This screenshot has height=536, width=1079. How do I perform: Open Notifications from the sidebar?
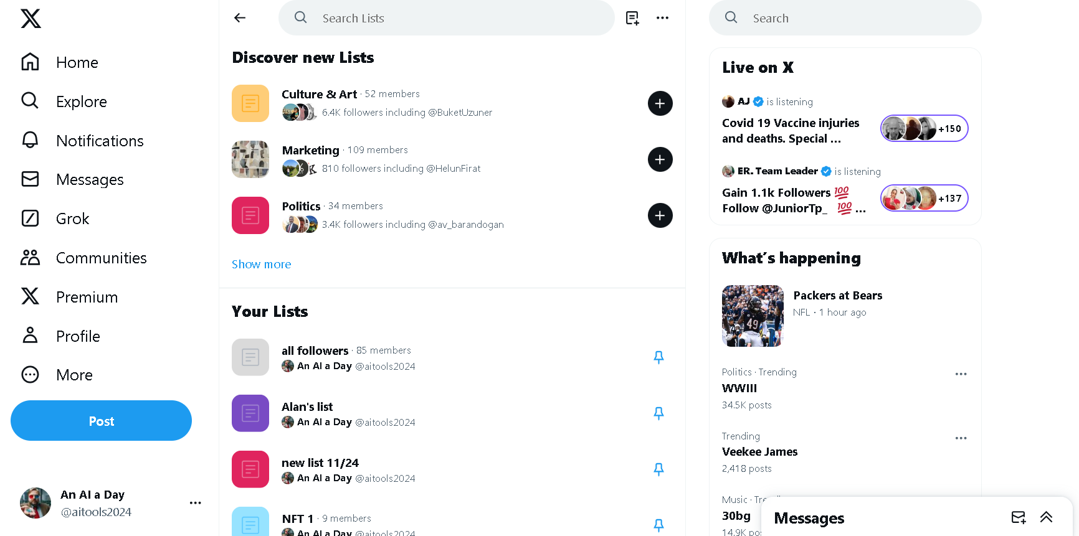click(100, 140)
